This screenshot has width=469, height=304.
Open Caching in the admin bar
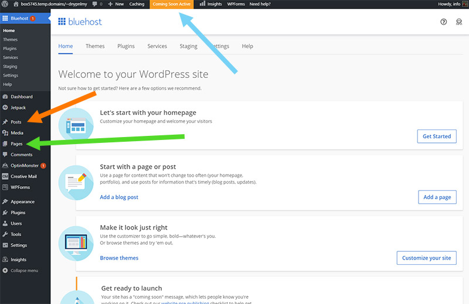pos(137,4)
